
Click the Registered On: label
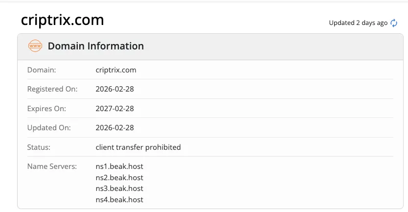point(52,89)
